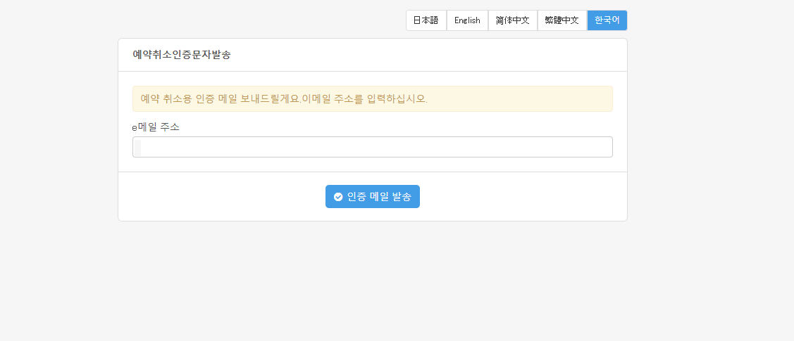This screenshot has height=341, width=794.
Task: Select 繁體中文 language option
Action: 562,20
